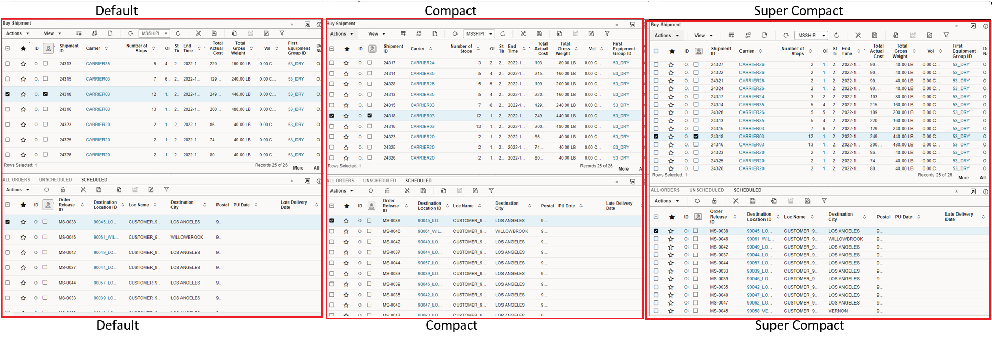Sort by Destination City in Super Compact orders table
This screenshot has height=338, width=992.
864,217
